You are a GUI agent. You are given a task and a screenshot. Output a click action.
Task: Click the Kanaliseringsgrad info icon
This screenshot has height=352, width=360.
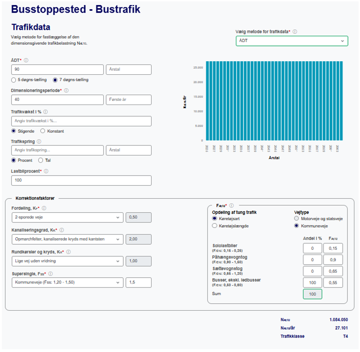61,230
